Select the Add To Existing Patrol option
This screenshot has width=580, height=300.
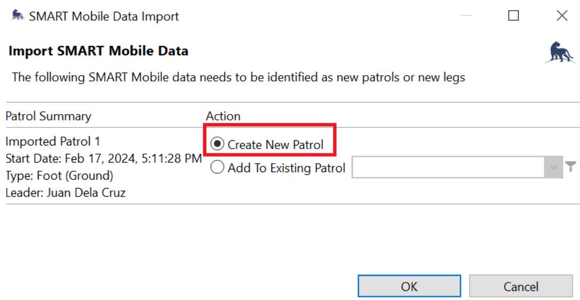pos(216,168)
